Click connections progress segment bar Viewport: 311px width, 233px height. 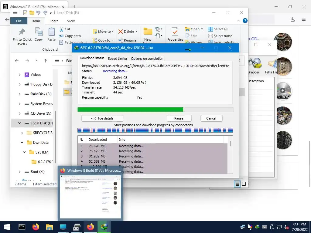tap(155, 130)
